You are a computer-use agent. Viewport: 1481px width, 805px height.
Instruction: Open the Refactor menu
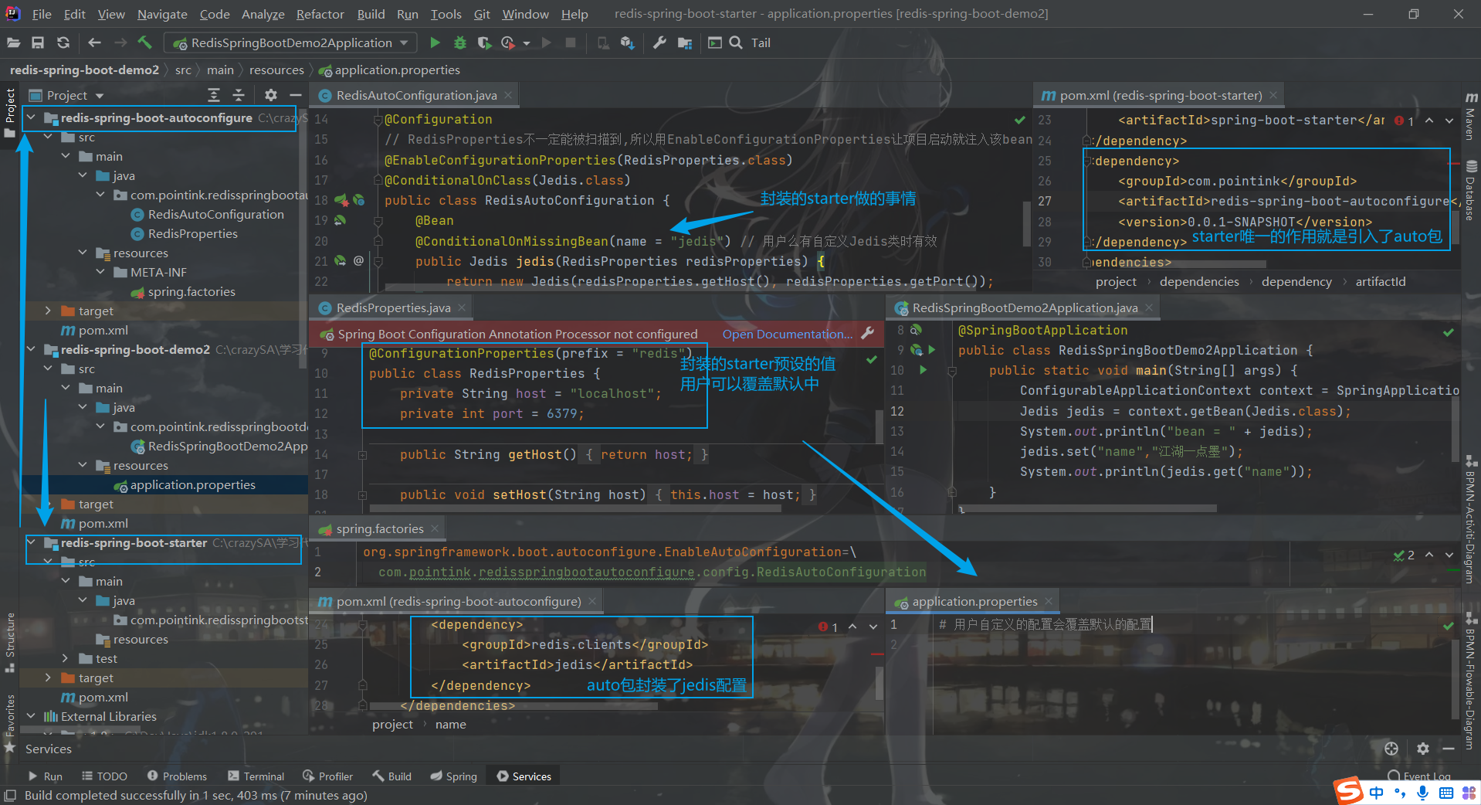320,14
